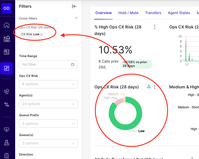Open the OD logo home
Viewport: 199px width, 159px height.
[x=7, y=8]
